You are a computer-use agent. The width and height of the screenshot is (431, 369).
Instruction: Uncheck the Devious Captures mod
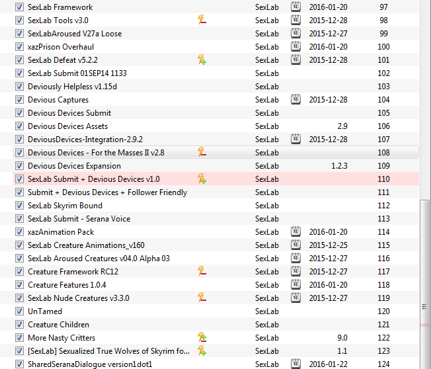(19, 100)
